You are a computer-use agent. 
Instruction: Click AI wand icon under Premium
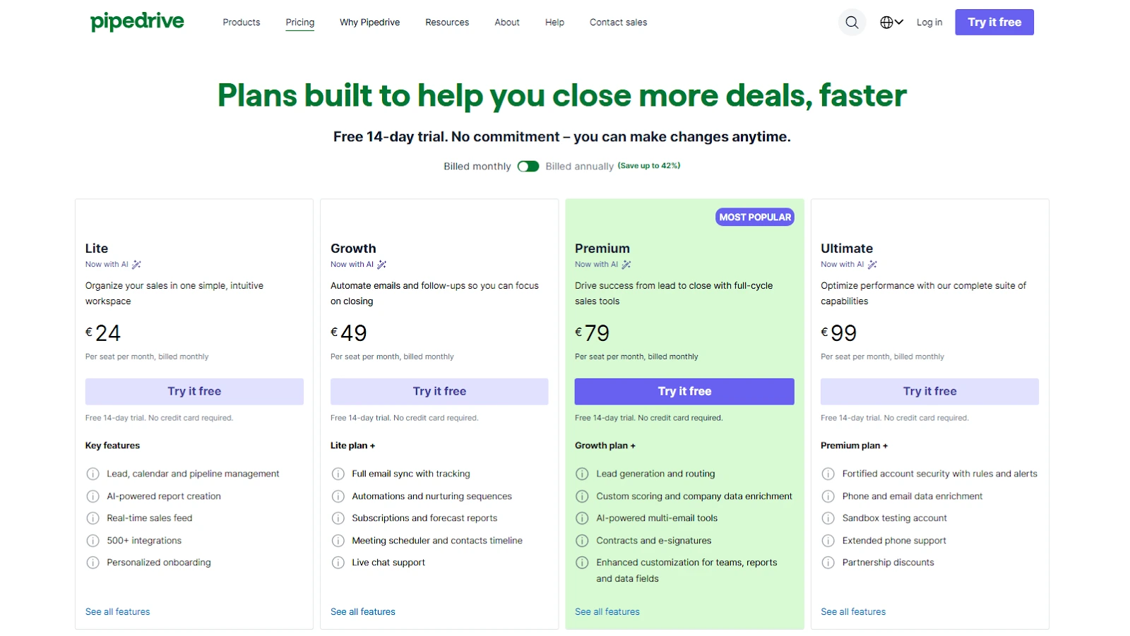click(x=626, y=265)
